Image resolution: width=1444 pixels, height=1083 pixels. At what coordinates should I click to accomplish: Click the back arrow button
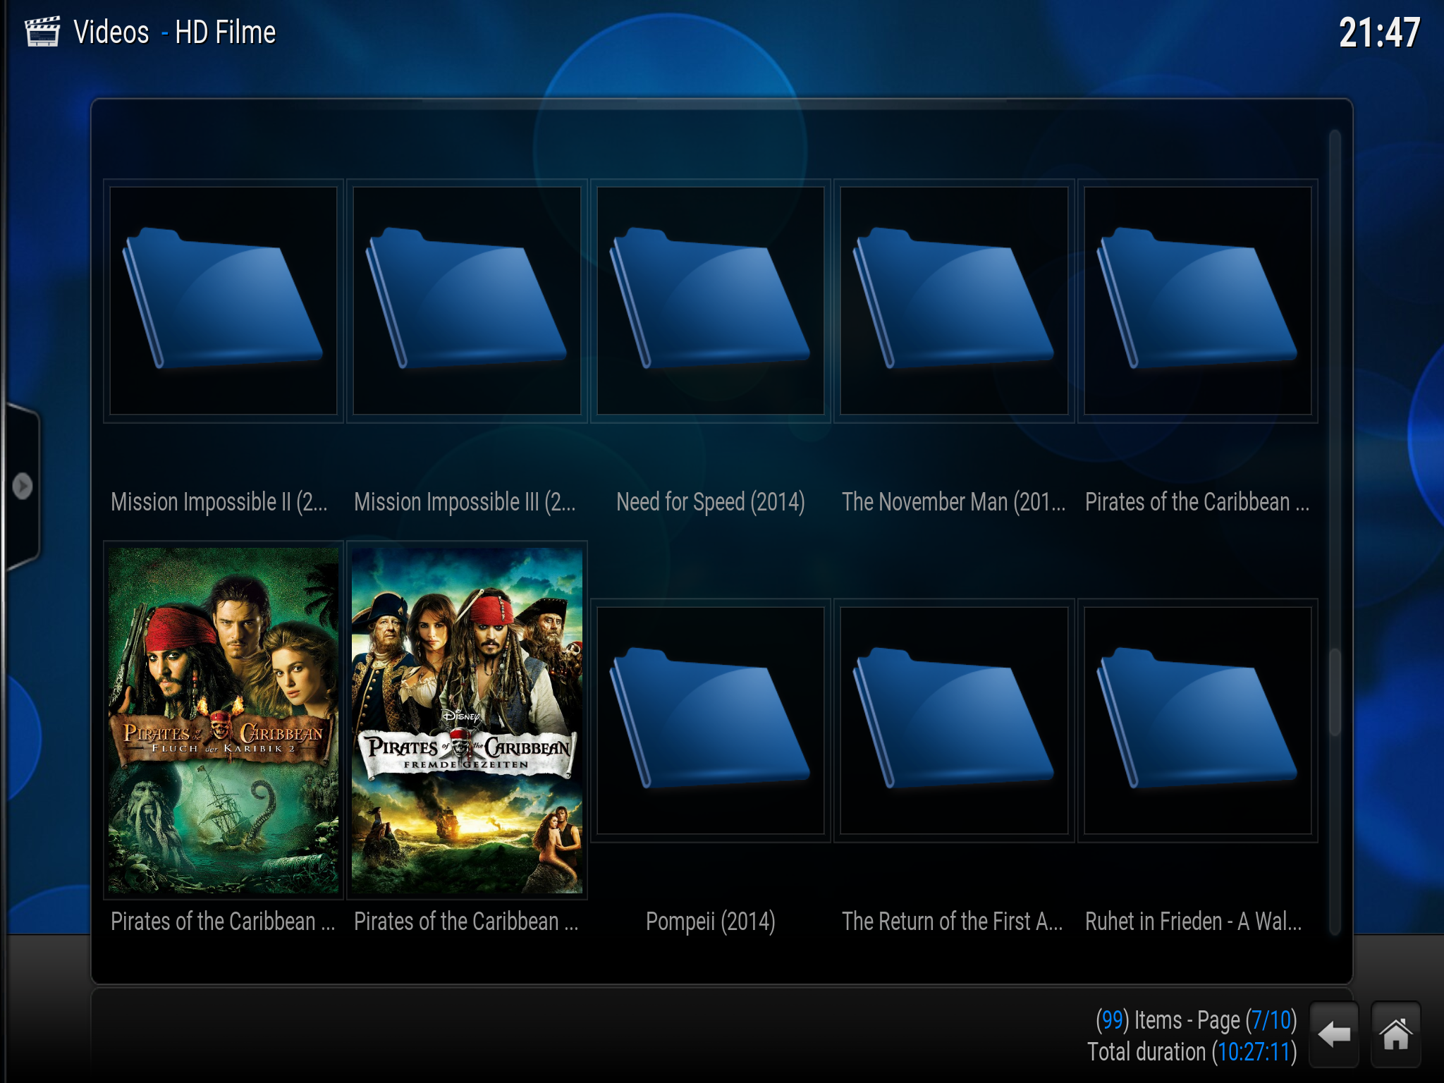[1333, 1035]
